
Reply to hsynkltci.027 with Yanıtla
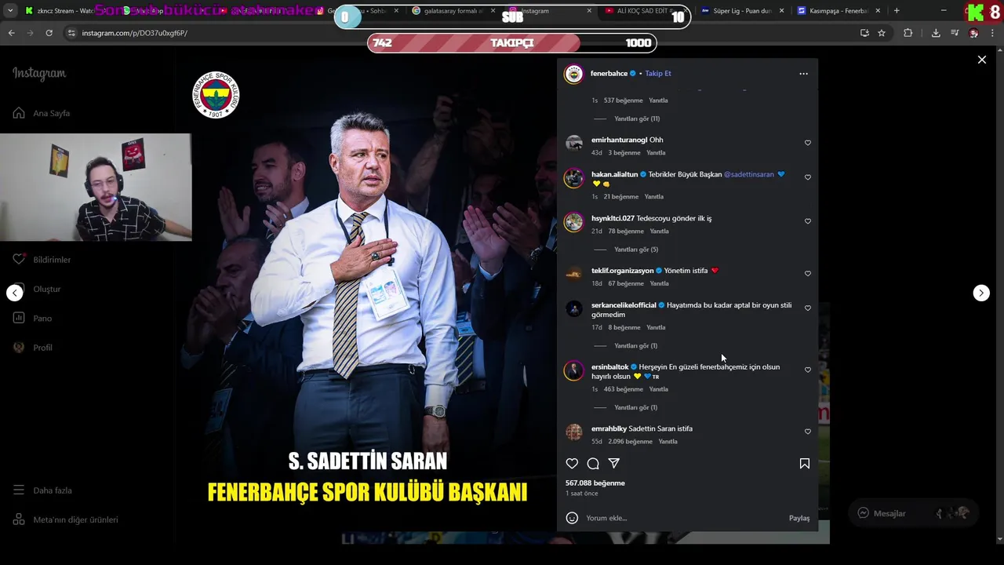(659, 231)
